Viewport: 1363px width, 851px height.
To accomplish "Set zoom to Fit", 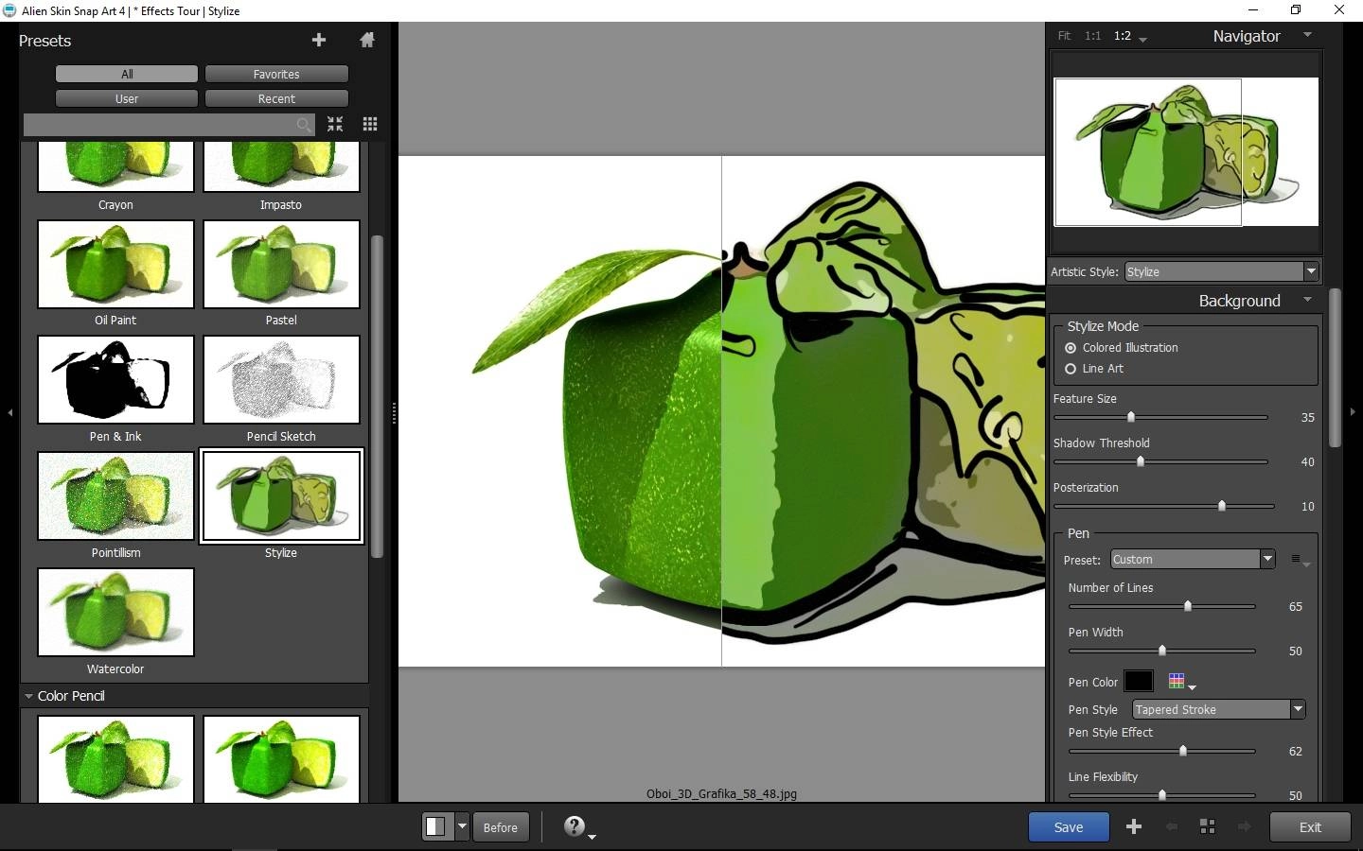I will pyautogui.click(x=1064, y=36).
